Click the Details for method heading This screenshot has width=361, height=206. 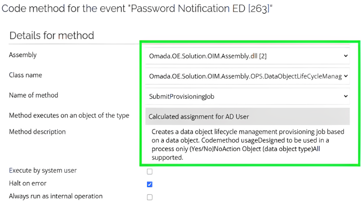(x=52, y=36)
